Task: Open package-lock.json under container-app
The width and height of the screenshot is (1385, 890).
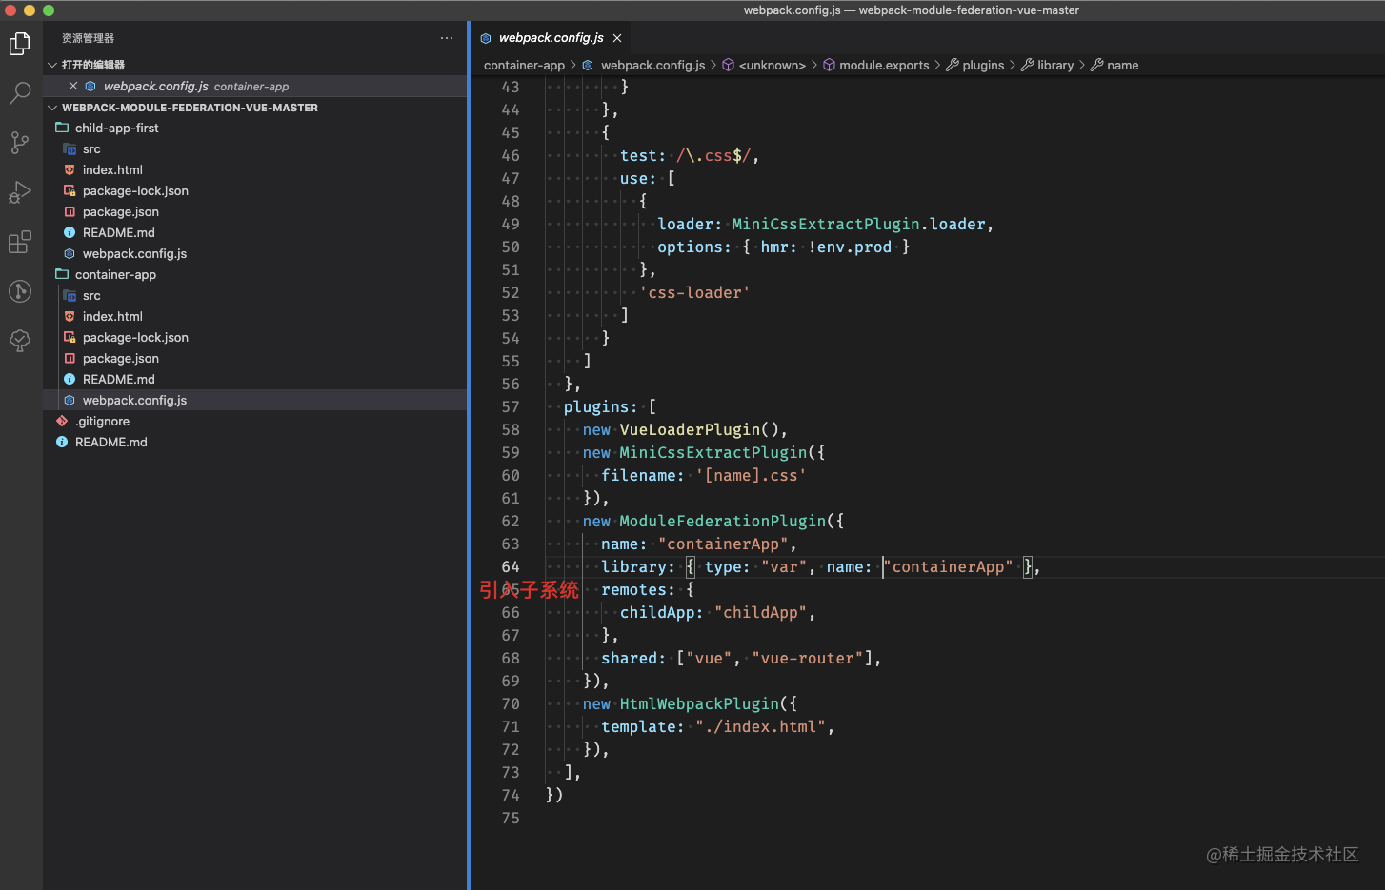Action: pyautogui.click(x=255, y=337)
